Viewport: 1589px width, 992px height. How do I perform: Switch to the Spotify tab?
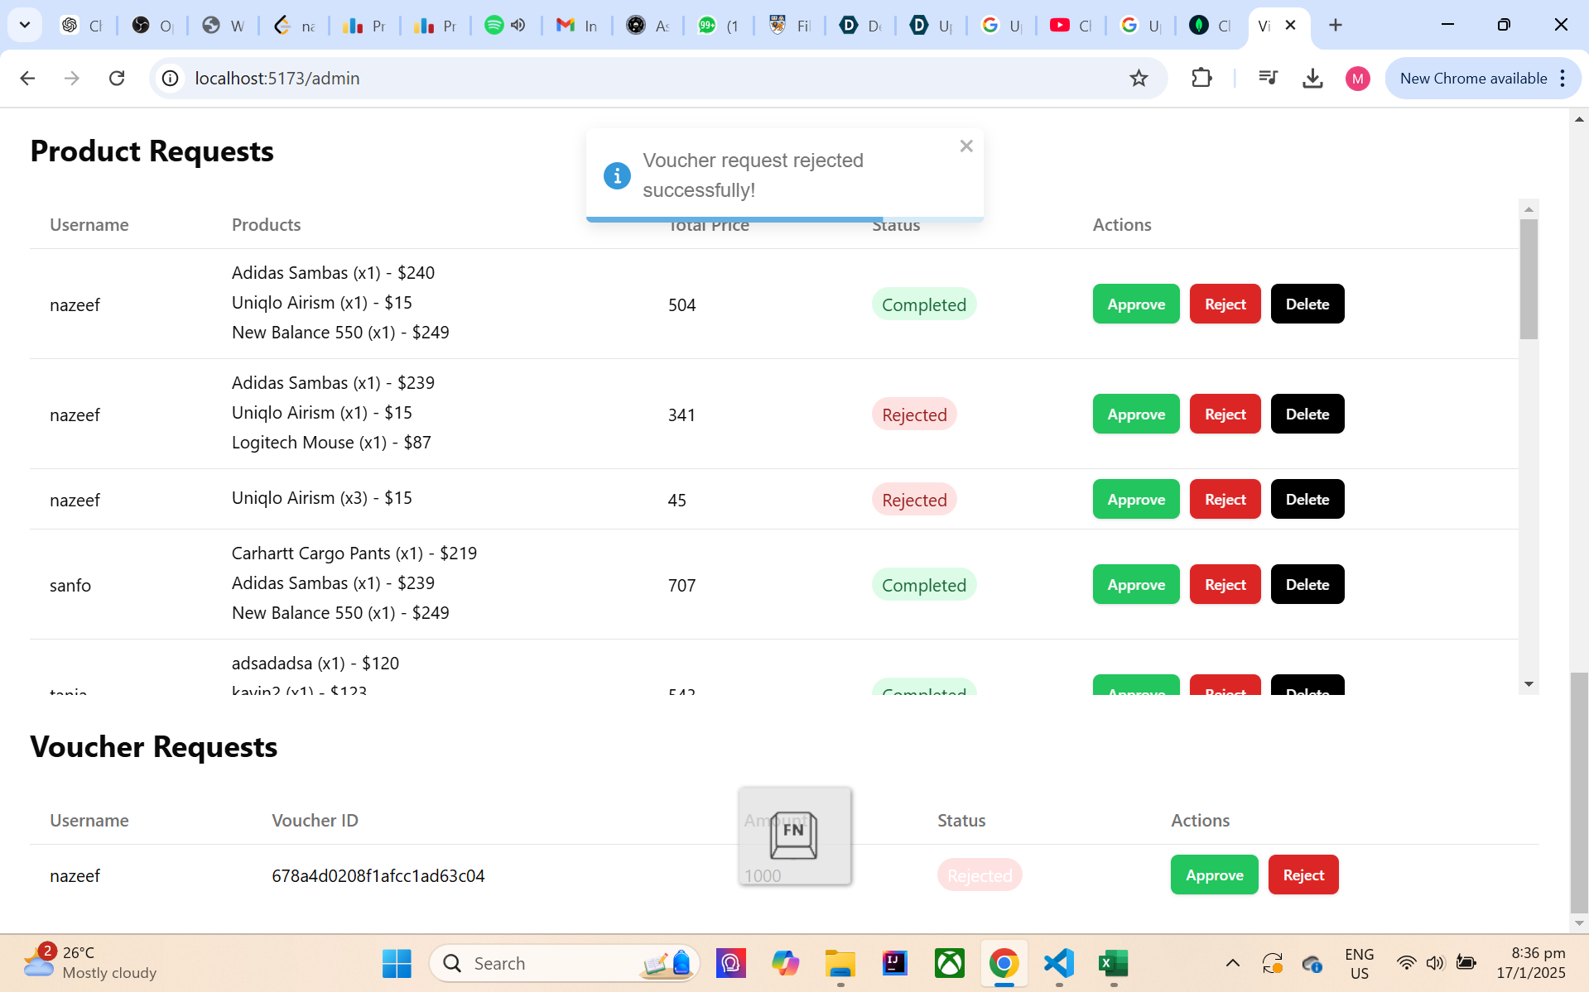(505, 25)
